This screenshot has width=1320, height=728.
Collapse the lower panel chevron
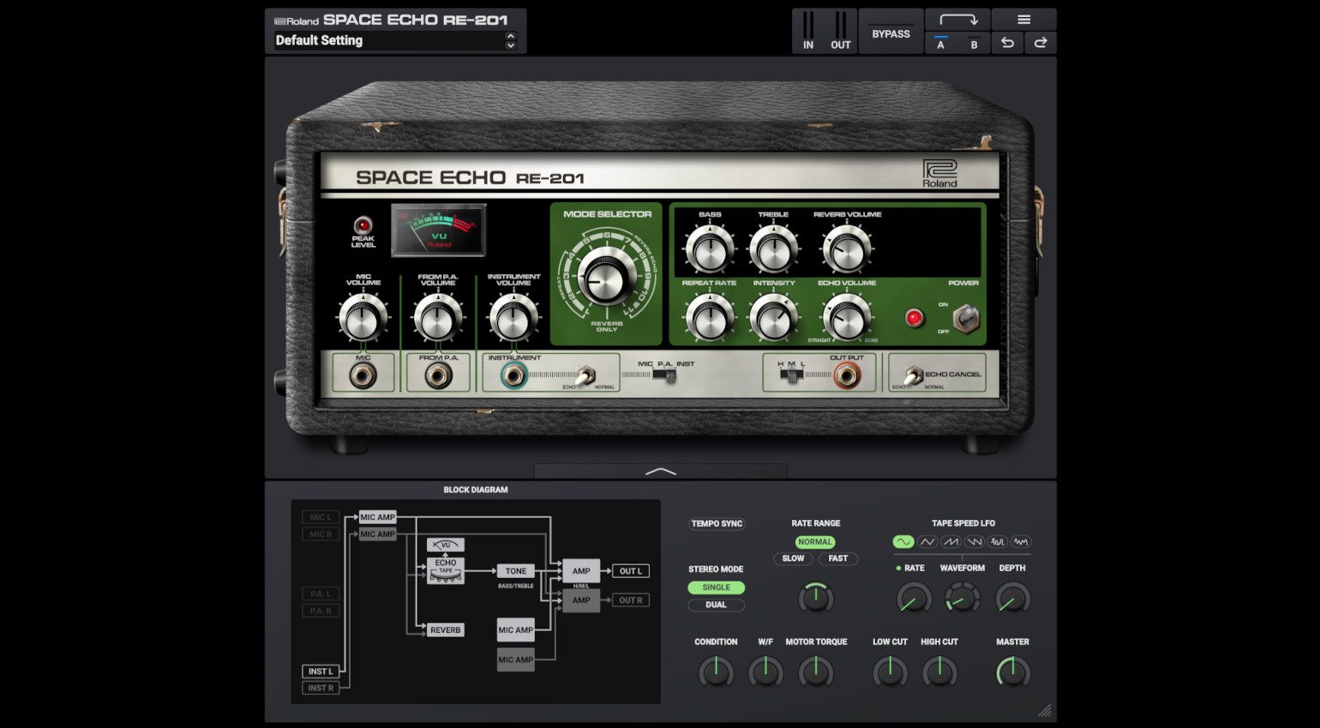coord(660,471)
